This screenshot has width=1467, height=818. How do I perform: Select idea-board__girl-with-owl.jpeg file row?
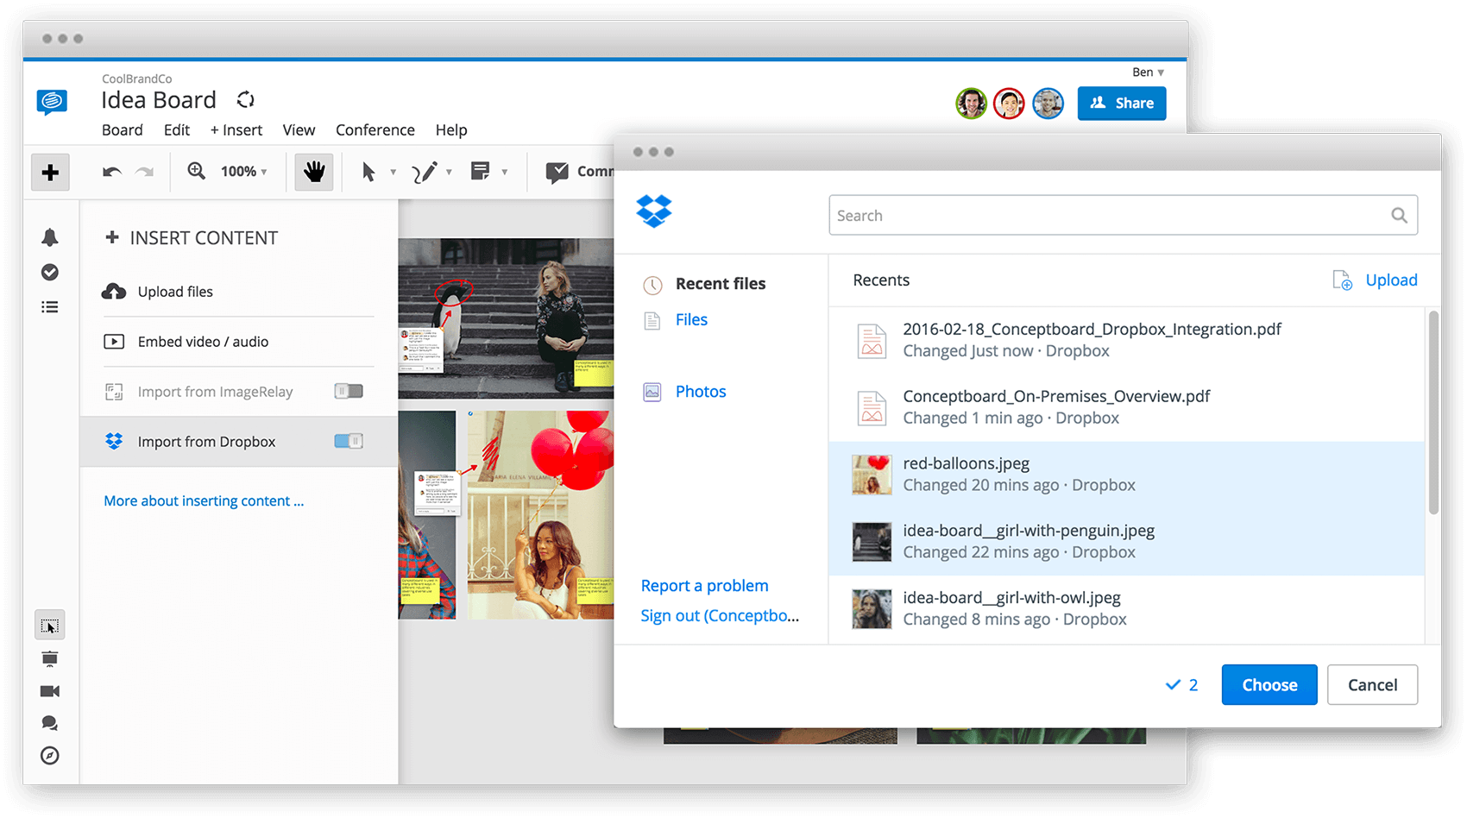[1126, 609]
